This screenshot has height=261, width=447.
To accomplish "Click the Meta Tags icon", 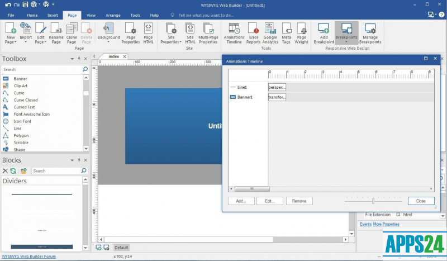I will tap(286, 32).
